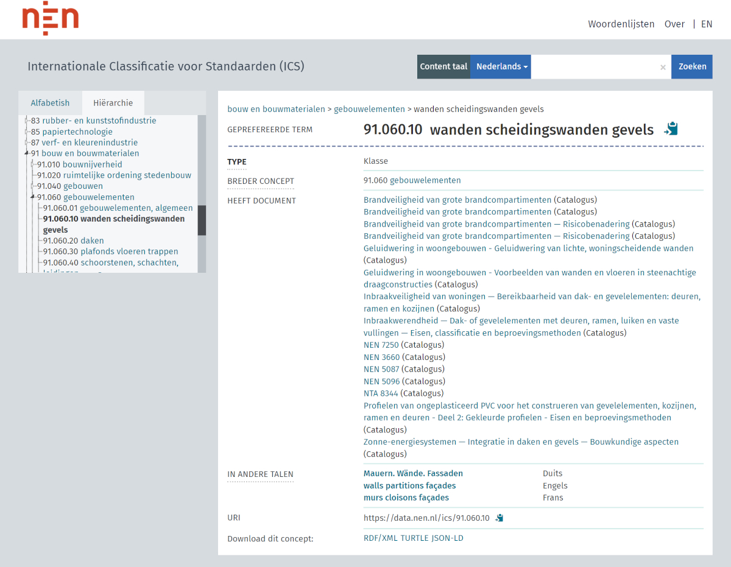The width and height of the screenshot is (731, 567).
Task: Open Woordenlijsten in the top menu
Action: tap(621, 24)
